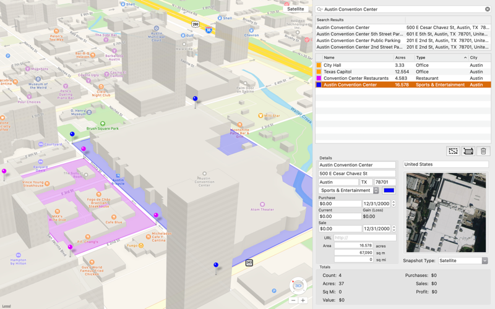495x309 pixels.
Task: Clear the search field text
Action: [x=488, y=9]
